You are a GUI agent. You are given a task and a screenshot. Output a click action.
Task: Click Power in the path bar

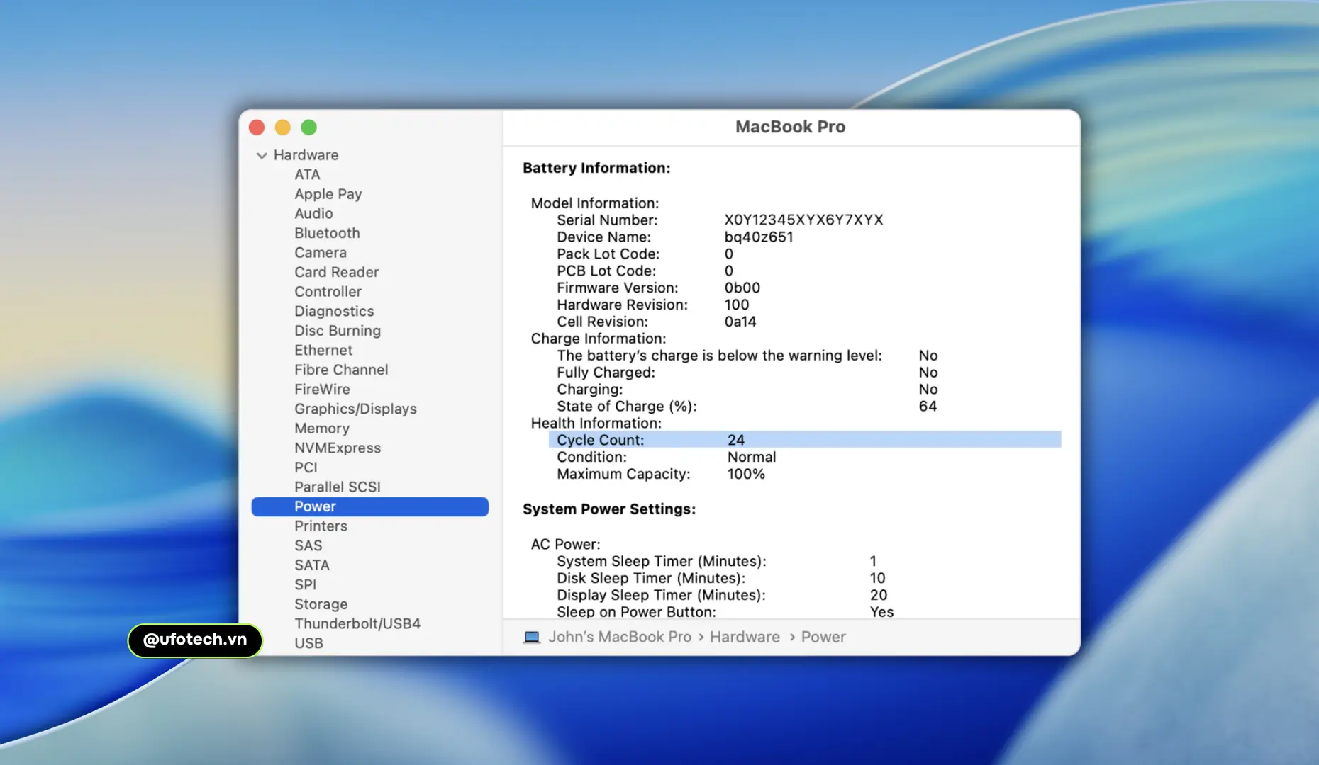pos(823,637)
